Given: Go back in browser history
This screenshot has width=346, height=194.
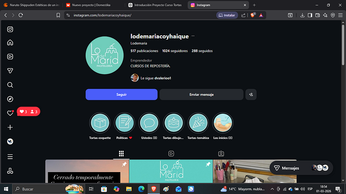Looking at the screenshot, I should (x=6, y=15).
